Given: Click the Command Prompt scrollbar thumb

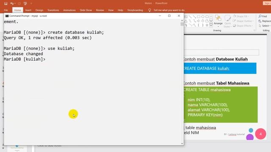Looking at the screenshot, I should 182,24.
